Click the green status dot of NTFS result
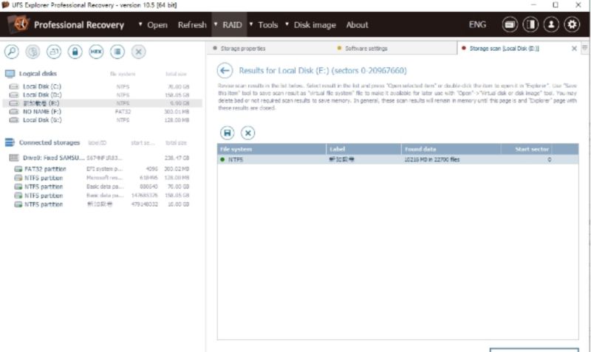This screenshot has height=352, width=591. coord(222,159)
